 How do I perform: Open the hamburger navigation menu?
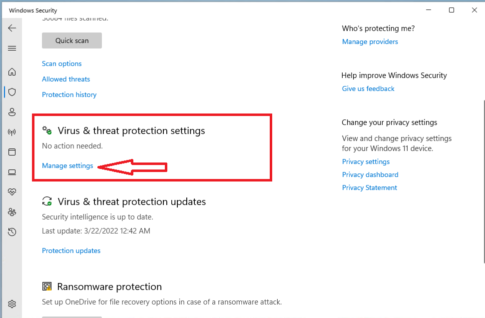click(x=12, y=48)
